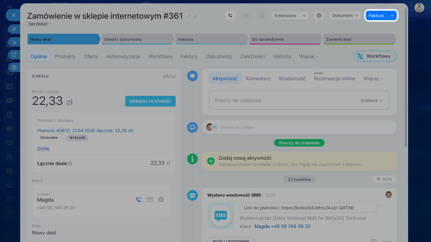Click the ODBIERZ PŁATNOŚĆ button
Image resolution: width=431 pixels, height=242 pixels.
pos(150,101)
